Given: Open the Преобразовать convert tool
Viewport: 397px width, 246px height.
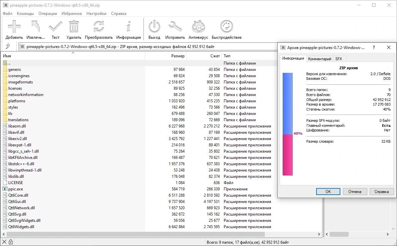Looking at the screenshot, I should (x=98, y=26).
